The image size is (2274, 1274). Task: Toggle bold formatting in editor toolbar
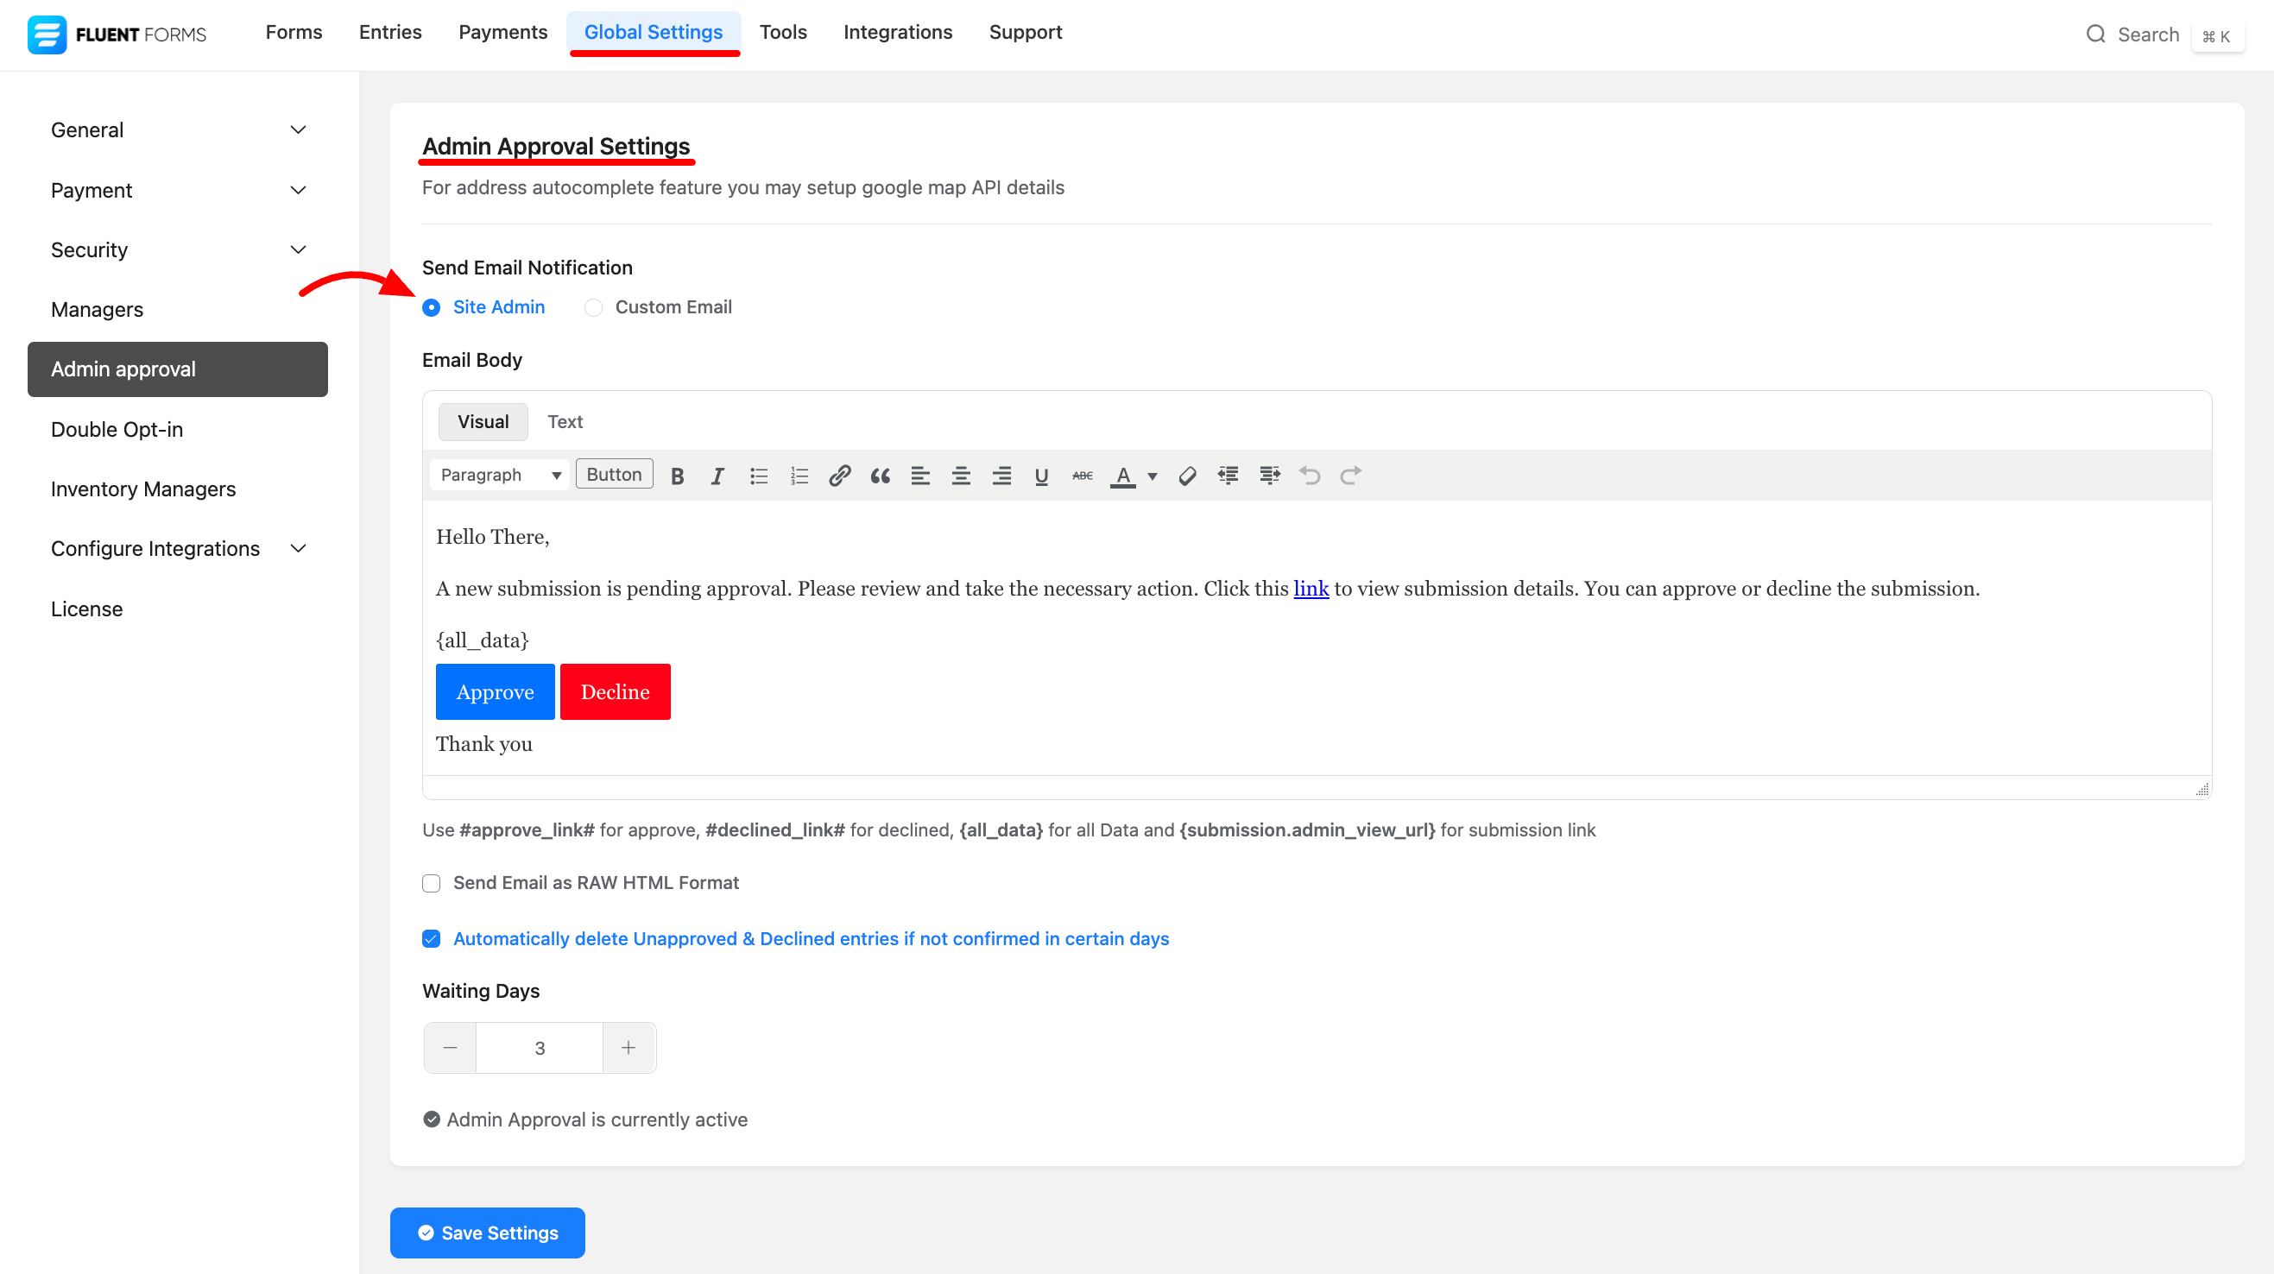pyautogui.click(x=677, y=476)
